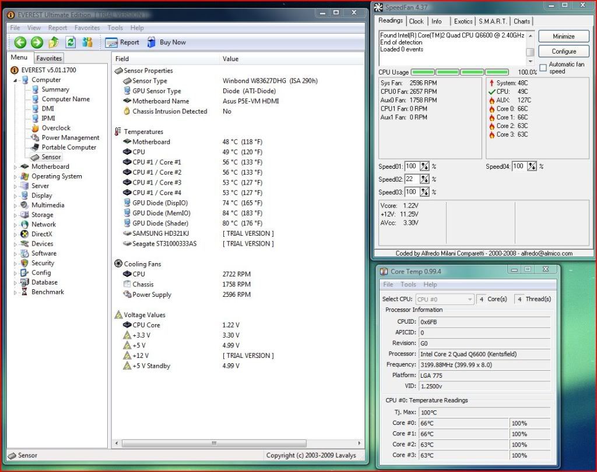This screenshot has width=597, height=472.
Task: Open the Select CPU dropdown in Core Temp
Action: pyautogui.click(x=445, y=299)
